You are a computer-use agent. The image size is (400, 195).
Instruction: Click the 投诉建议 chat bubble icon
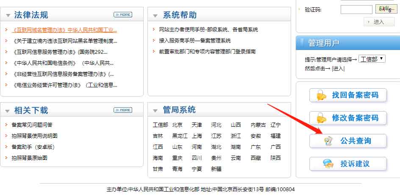(328, 164)
